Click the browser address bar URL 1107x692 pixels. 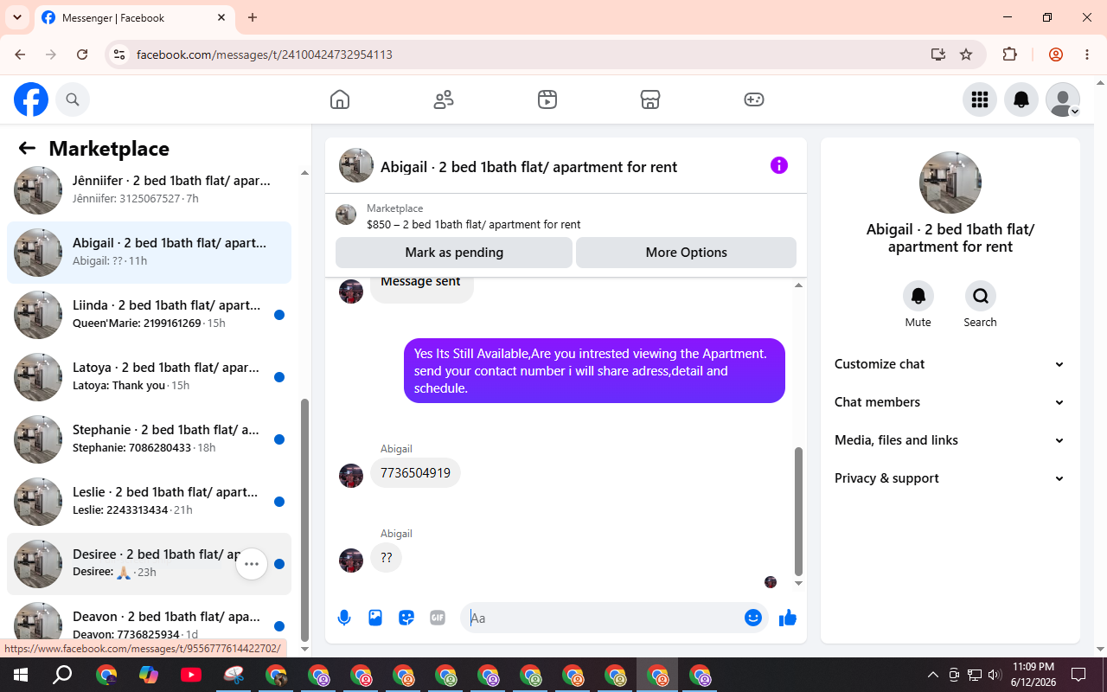click(x=265, y=54)
